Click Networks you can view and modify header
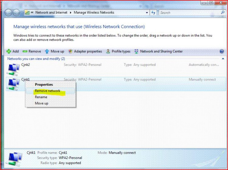The image size is (228, 170). 36,59
